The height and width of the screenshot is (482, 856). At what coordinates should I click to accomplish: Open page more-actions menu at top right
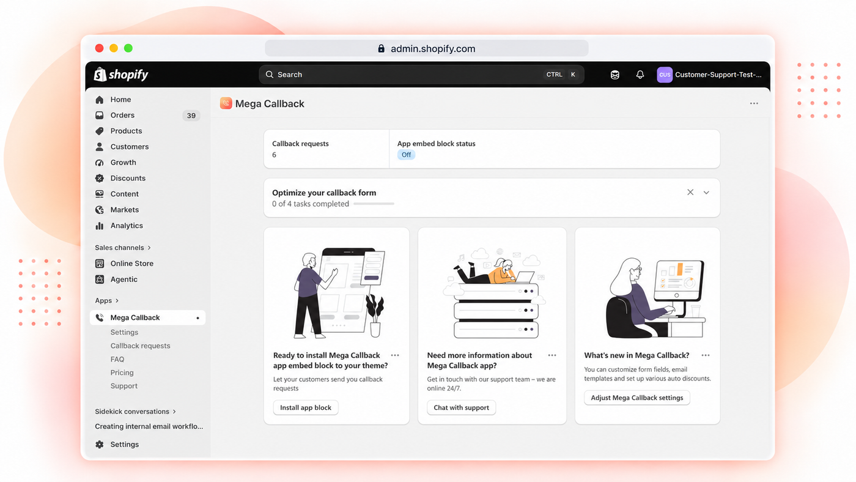coord(754,103)
